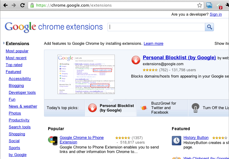Viewport: 229px width, 159px height.
Task: Click the Google Chrome to Phone icon
Action: 53,140
